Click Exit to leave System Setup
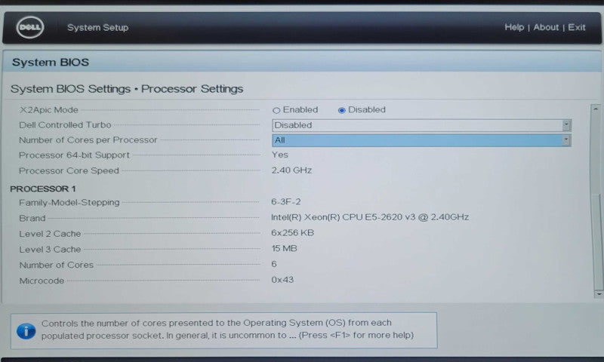 click(577, 27)
